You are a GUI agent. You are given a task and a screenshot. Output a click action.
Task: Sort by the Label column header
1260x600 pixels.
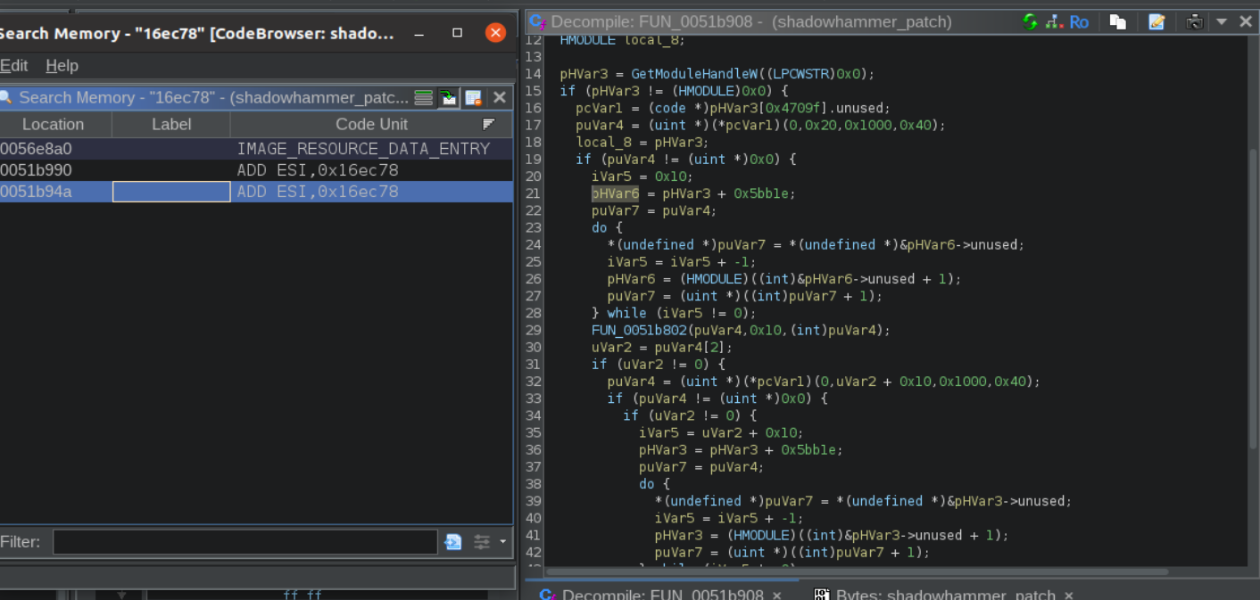coord(171,125)
